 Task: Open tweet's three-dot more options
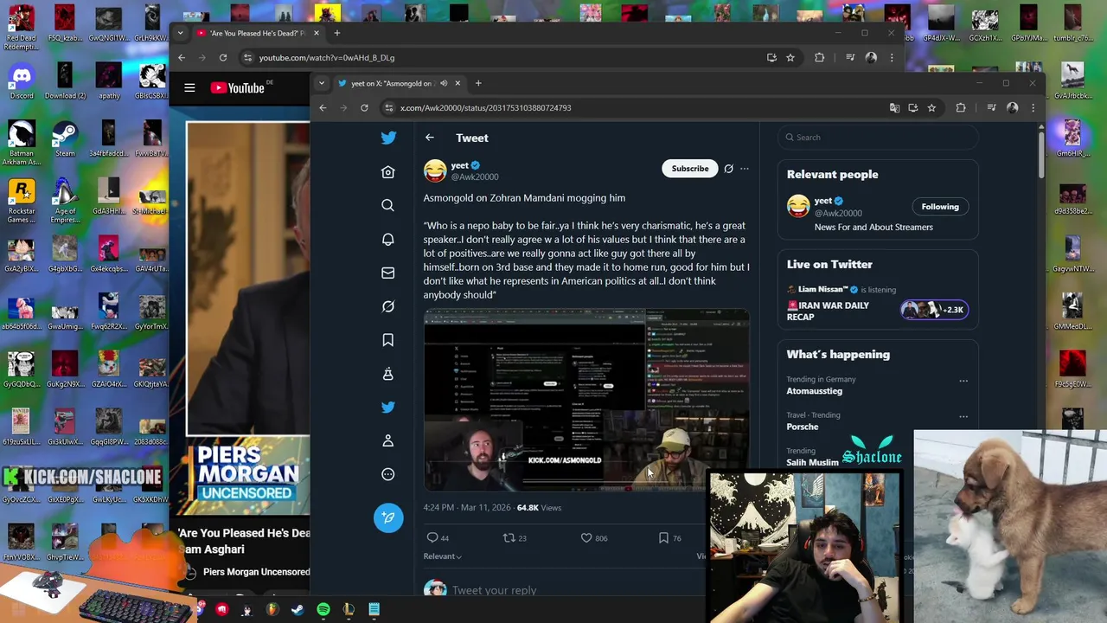pyautogui.click(x=745, y=169)
